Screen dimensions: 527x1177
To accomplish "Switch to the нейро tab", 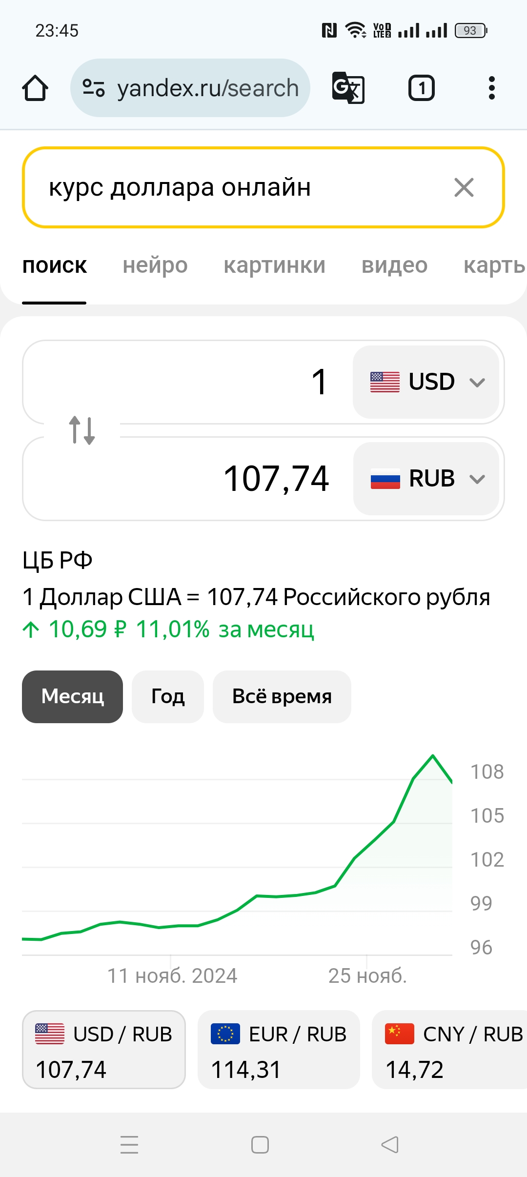I will (155, 265).
